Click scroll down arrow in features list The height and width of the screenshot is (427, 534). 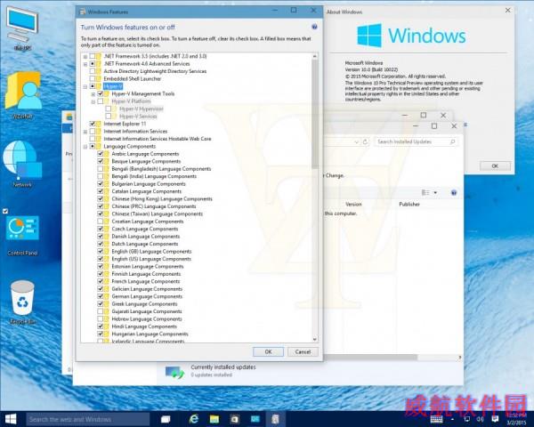315,339
